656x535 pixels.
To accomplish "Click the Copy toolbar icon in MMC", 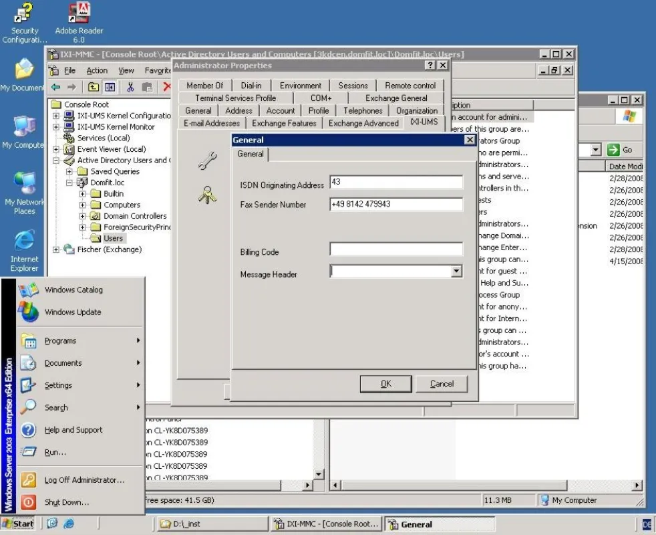I will click(x=147, y=87).
